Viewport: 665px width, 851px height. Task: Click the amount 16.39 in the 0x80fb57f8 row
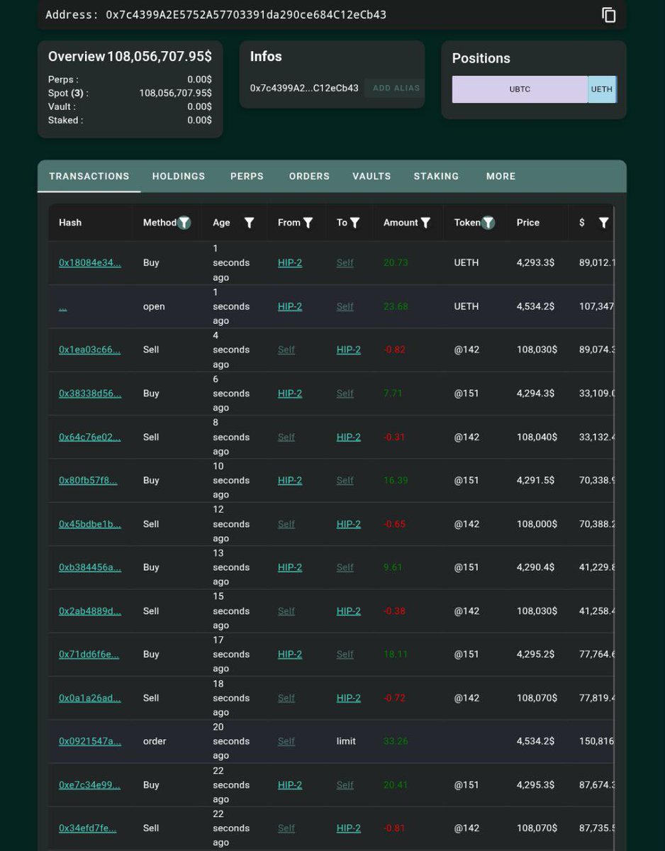(396, 480)
